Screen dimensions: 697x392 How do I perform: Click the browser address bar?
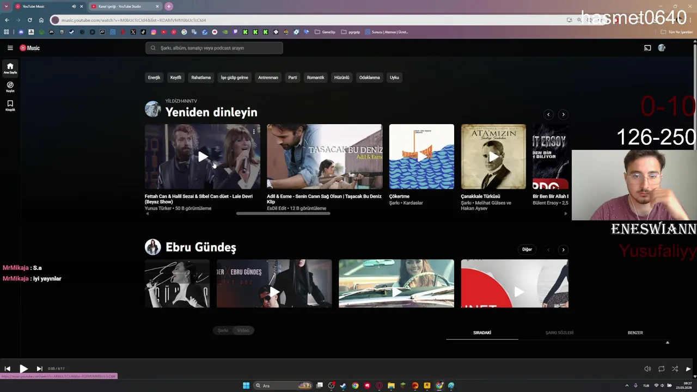[305, 20]
